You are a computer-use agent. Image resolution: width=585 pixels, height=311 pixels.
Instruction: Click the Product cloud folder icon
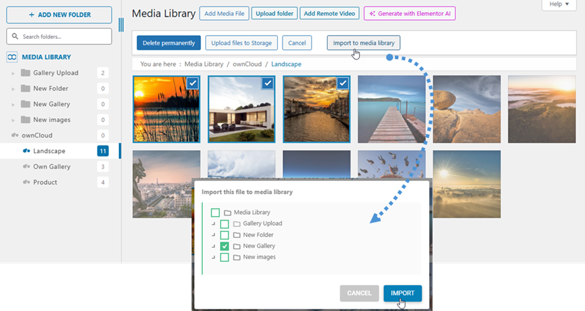click(26, 183)
